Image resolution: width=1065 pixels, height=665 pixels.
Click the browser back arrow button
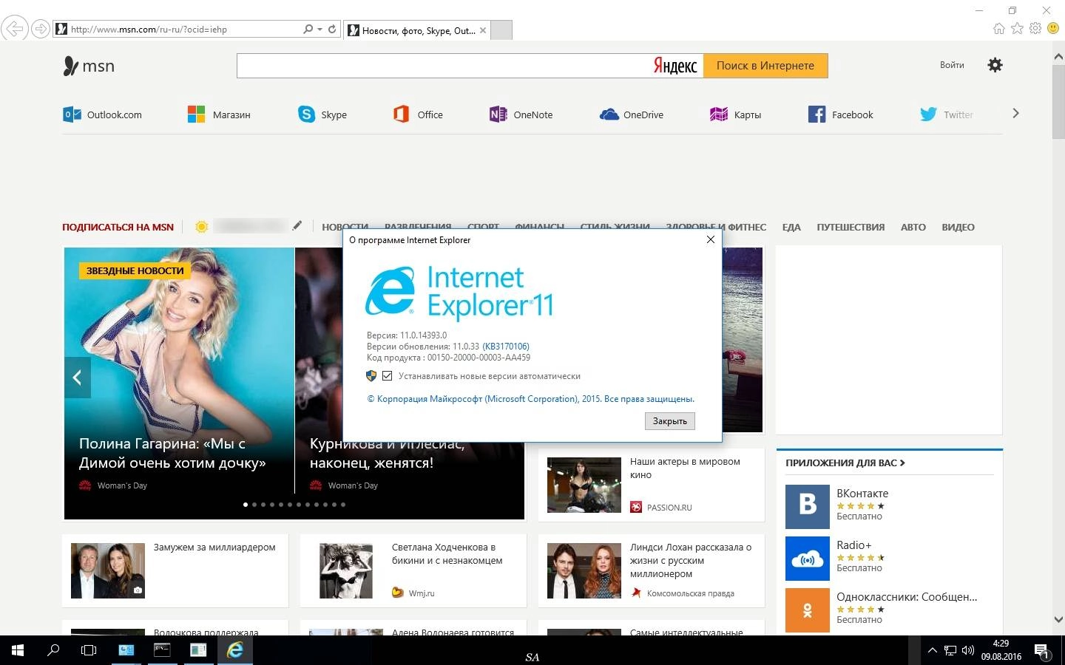tap(14, 29)
